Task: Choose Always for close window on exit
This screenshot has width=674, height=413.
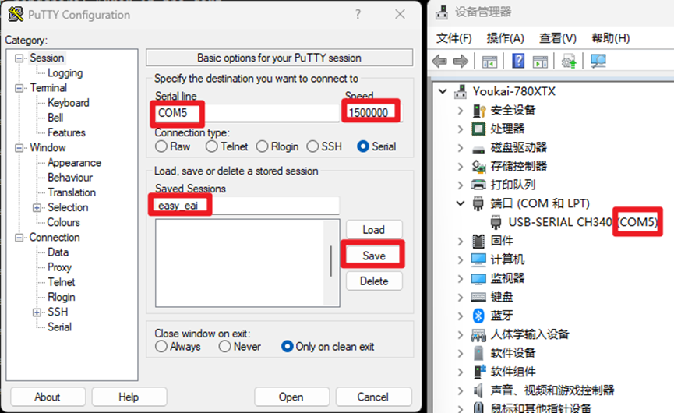Action: coord(161,347)
